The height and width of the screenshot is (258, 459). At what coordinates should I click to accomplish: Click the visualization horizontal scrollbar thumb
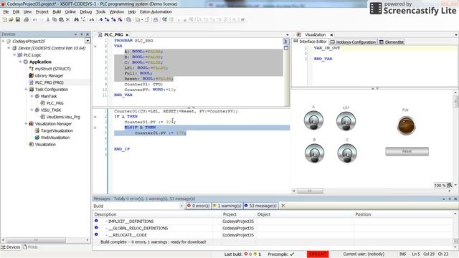[310, 191]
